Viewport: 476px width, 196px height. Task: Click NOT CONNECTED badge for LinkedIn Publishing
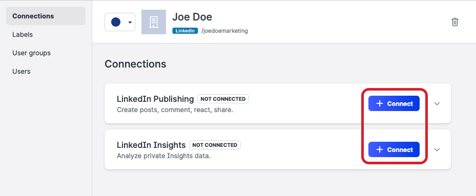[223, 99]
